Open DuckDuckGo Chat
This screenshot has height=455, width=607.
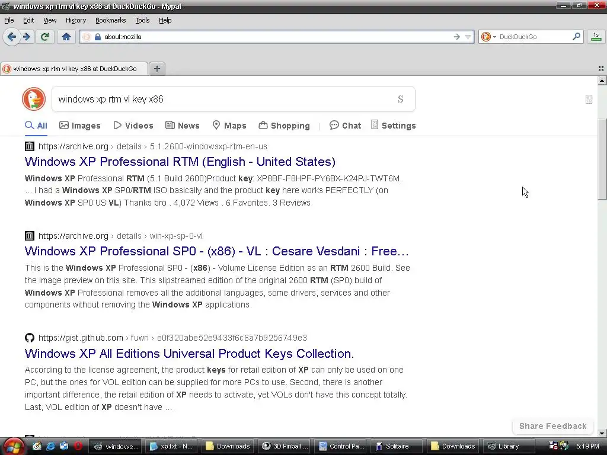345,126
